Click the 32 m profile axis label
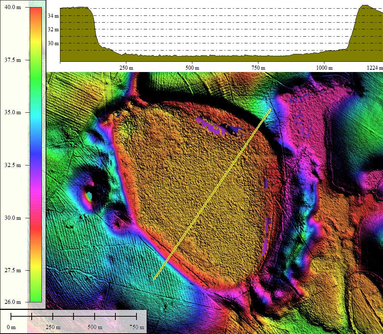Screen dimensions: 383x334 point(53,29)
